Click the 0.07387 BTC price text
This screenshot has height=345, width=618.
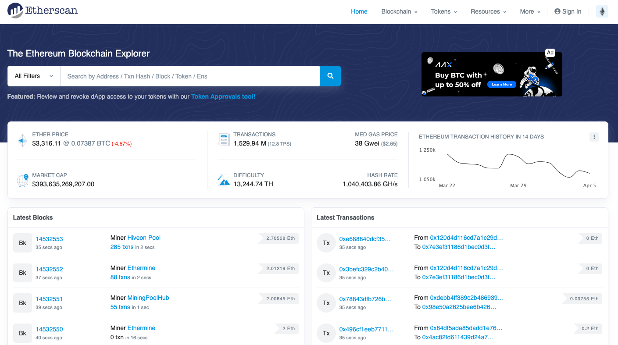(x=91, y=143)
